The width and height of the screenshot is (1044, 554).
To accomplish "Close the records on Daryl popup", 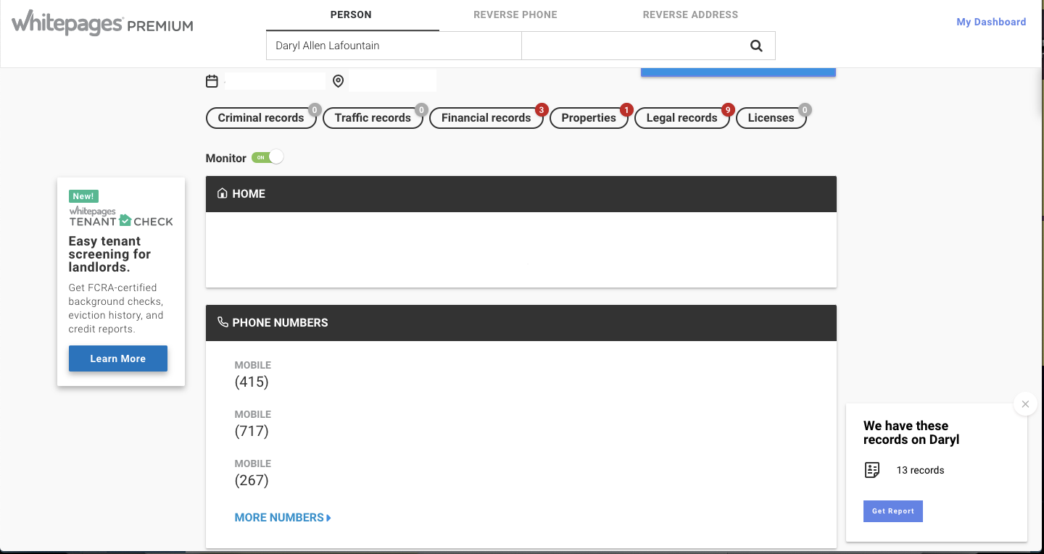I will point(1025,404).
